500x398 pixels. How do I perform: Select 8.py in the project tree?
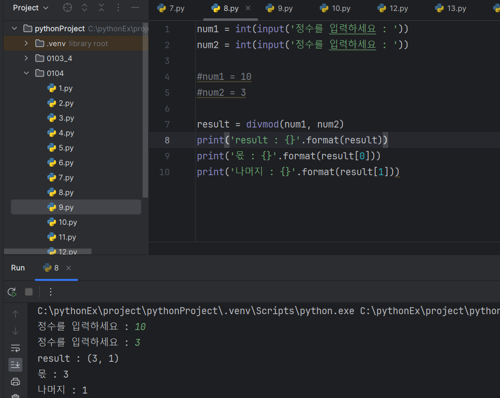tap(61, 193)
